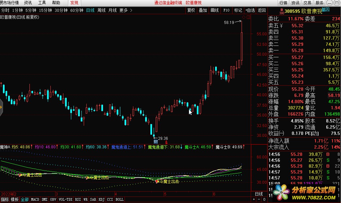Image resolution: width=341 pixels, height=203 pixels.
Task: Select the 日线 daily timeframe
Action: (90, 10)
